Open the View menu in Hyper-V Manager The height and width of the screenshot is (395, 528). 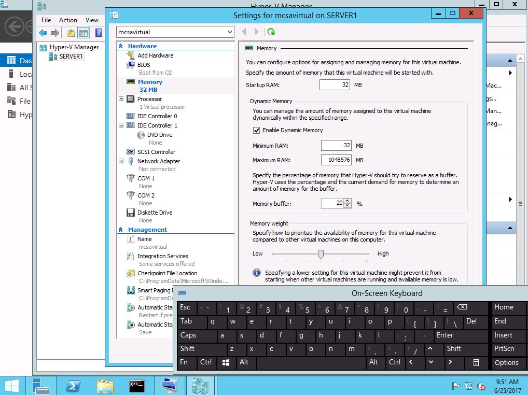(92, 20)
